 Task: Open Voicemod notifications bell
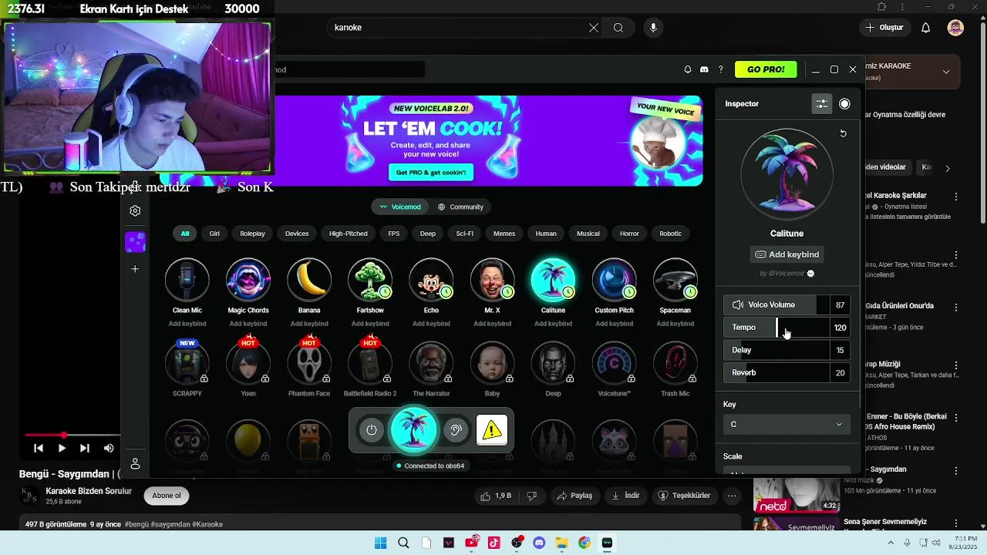tap(688, 69)
